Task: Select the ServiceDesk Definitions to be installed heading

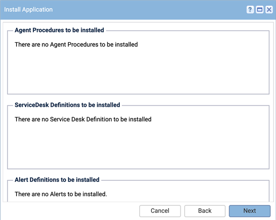Action: coord(67,105)
